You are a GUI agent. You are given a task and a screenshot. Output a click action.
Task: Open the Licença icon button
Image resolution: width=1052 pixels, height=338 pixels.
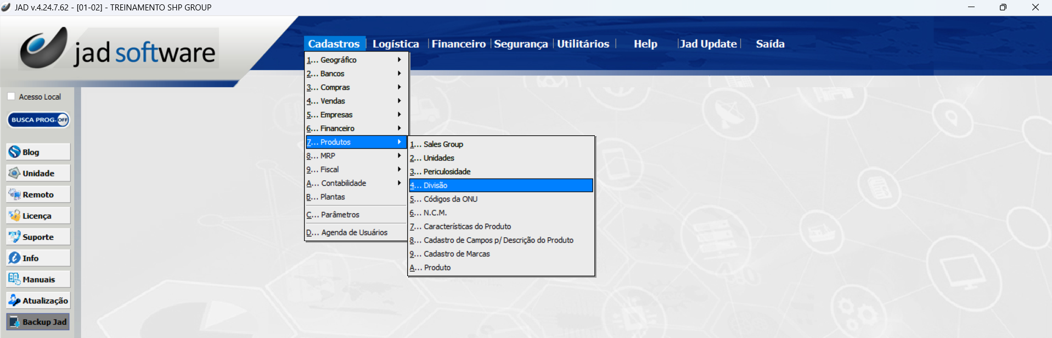coord(15,216)
